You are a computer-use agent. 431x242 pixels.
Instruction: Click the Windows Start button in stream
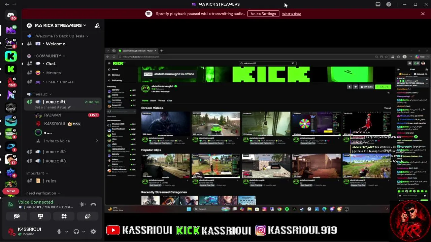pyautogui.click(x=189, y=209)
